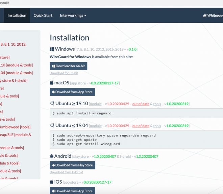Click the browser address bar URL text
223x194 pixels.
pyautogui.click(x=4, y=3)
